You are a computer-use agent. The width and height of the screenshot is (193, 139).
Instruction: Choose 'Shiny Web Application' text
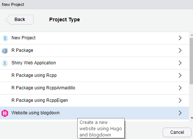point(34,63)
